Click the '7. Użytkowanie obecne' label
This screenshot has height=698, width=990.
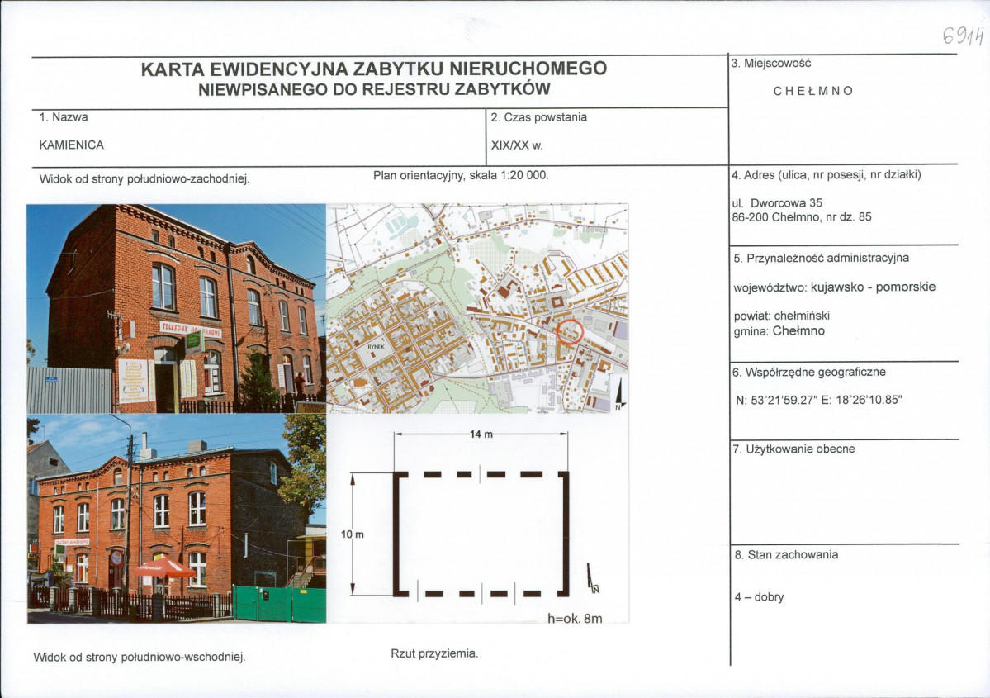[793, 449]
